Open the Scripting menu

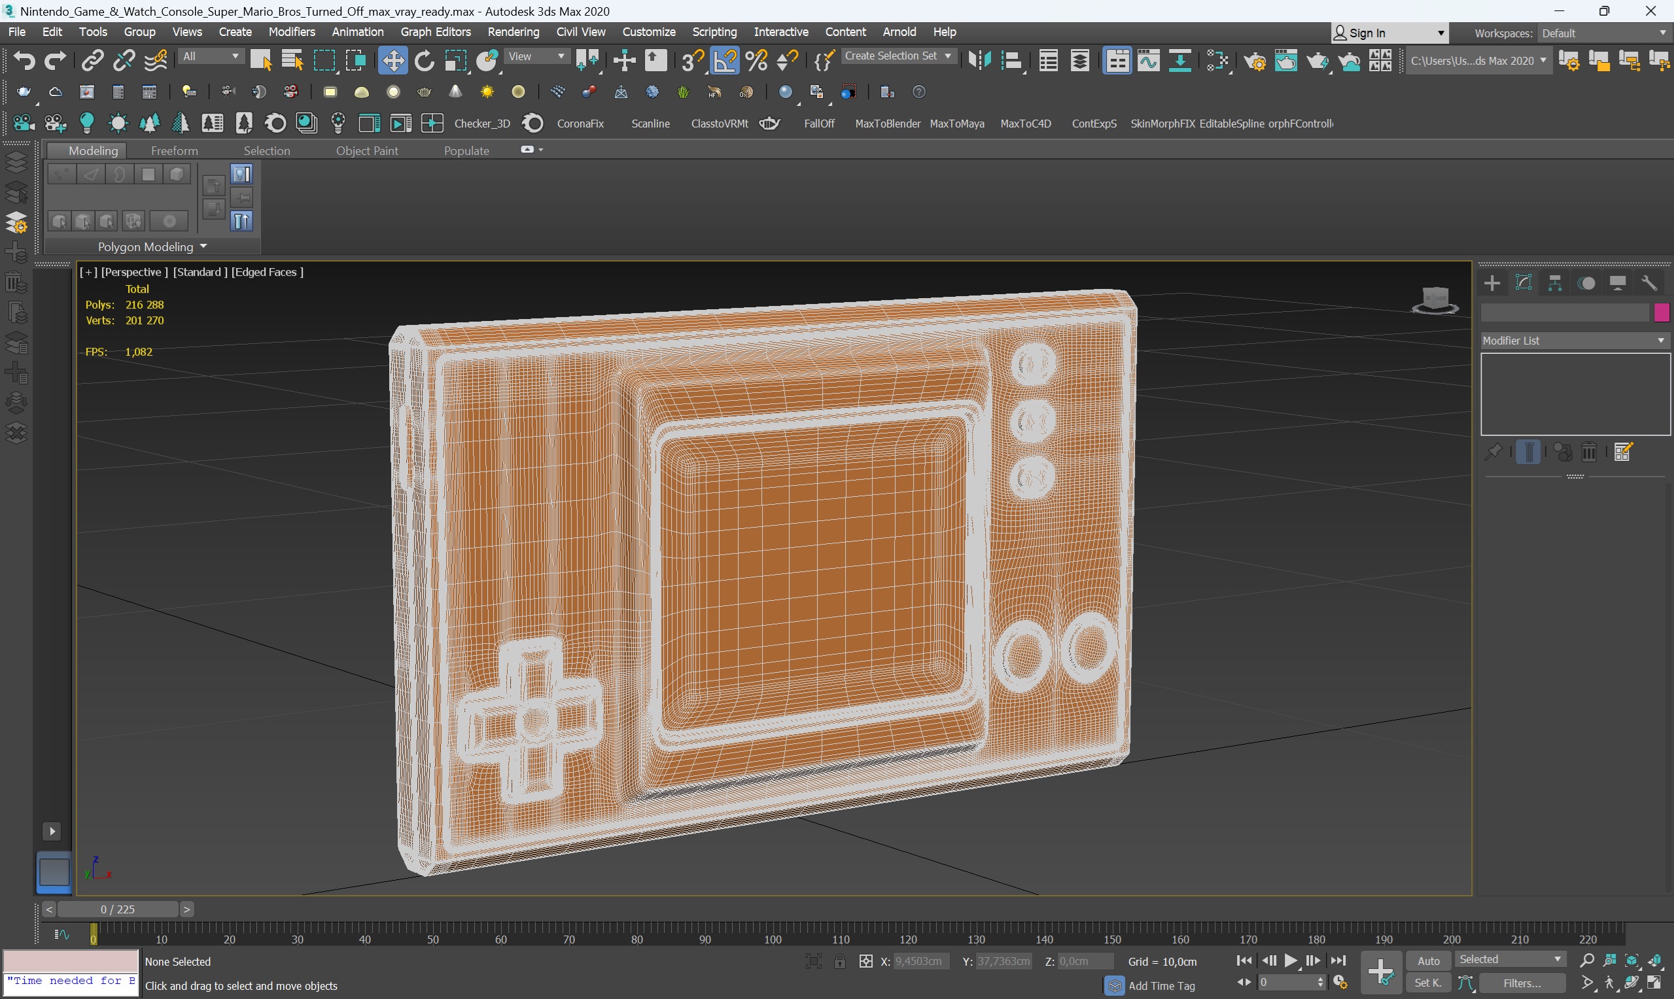point(714,31)
